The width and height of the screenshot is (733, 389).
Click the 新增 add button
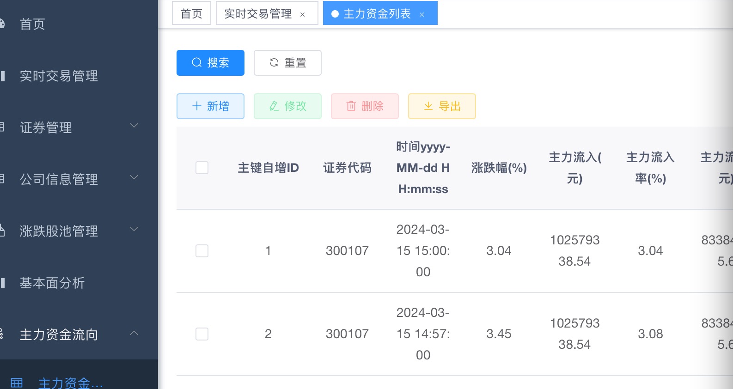pos(210,106)
